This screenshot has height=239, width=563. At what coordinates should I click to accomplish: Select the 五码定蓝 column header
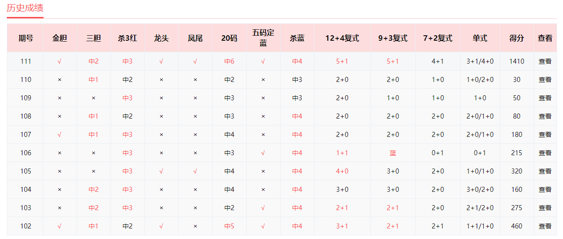[x=263, y=38]
